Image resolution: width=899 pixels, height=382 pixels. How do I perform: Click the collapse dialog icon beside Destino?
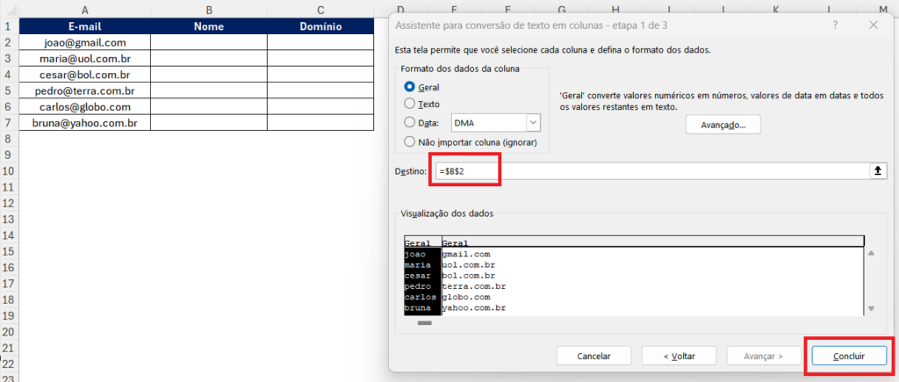tap(876, 171)
